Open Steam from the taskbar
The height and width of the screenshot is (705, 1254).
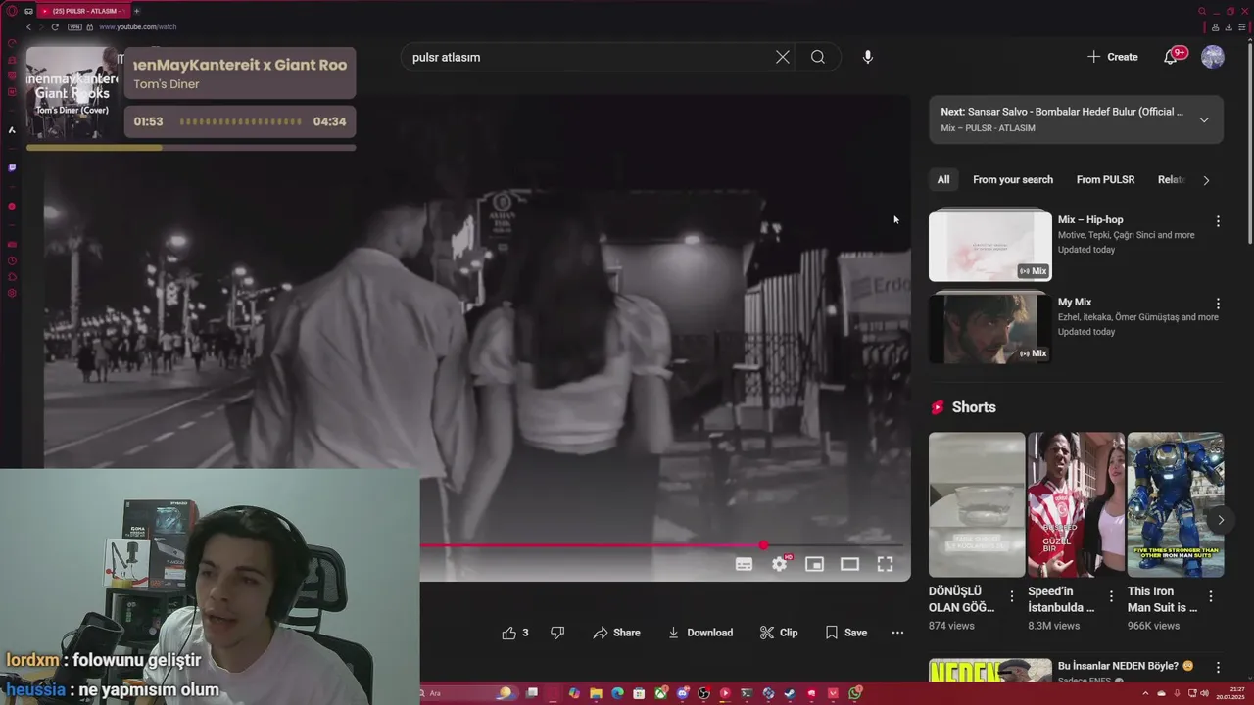(789, 693)
